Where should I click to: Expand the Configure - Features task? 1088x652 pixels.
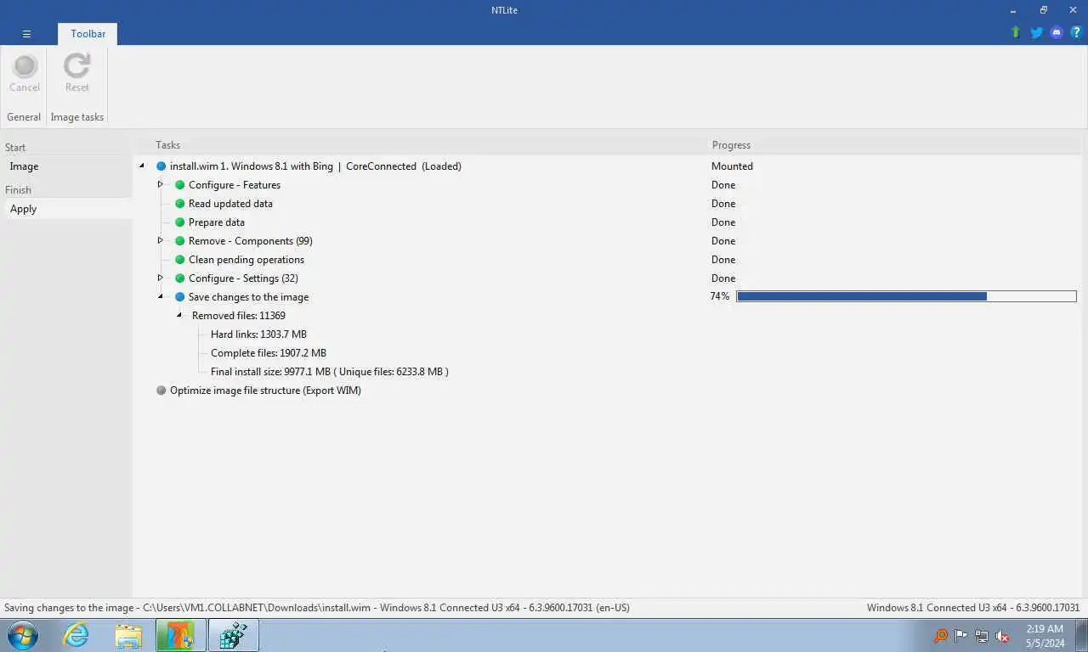tap(161, 184)
